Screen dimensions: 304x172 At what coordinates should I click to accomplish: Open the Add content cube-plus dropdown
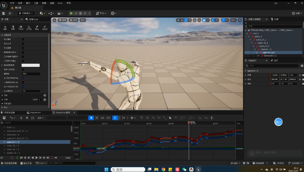[42, 13]
